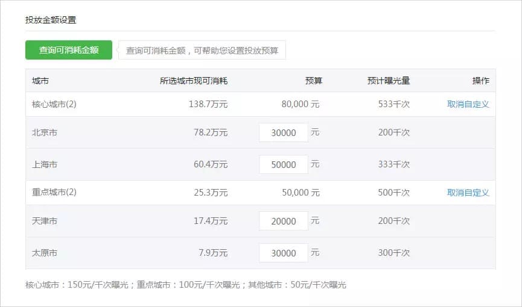Click the 333千次 exposure for 上海市
Screen dimensions: 522x307
coord(394,164)
